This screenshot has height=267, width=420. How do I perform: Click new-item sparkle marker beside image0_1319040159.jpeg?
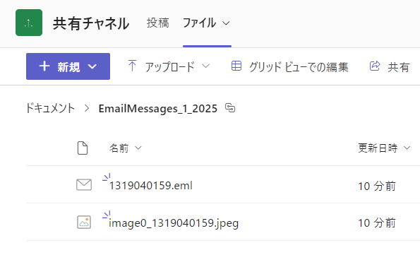coord(107,215)
